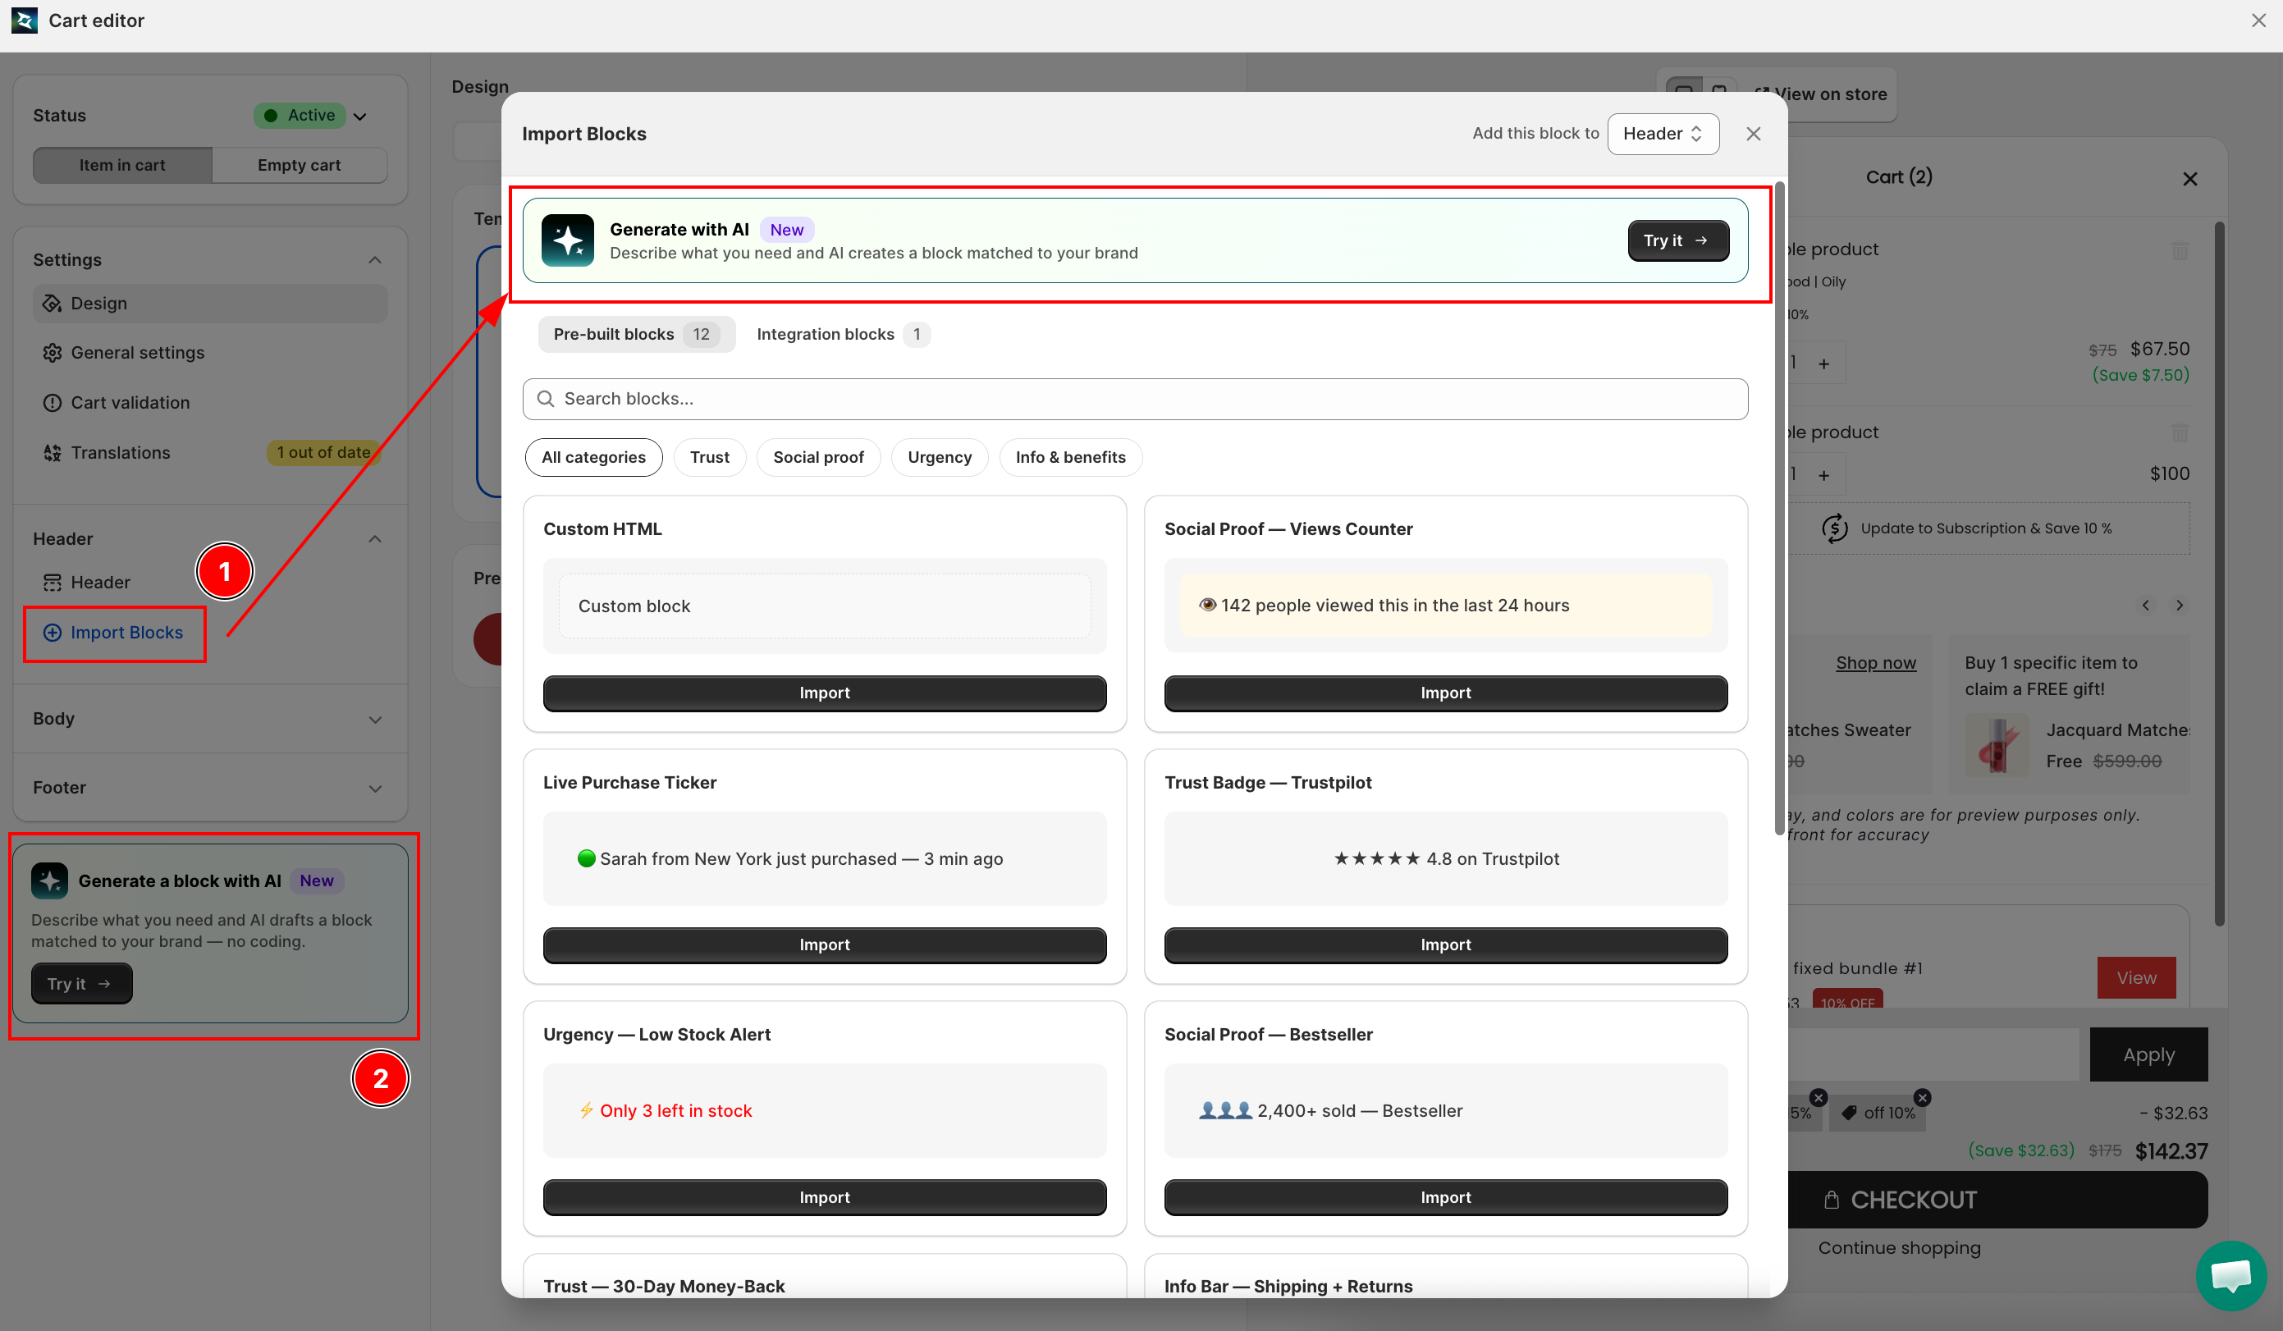
Task: Delete the second product in cart preview
Action: point(2180,433)
